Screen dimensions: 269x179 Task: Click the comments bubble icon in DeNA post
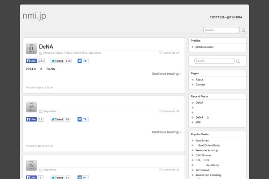[161, 53]
